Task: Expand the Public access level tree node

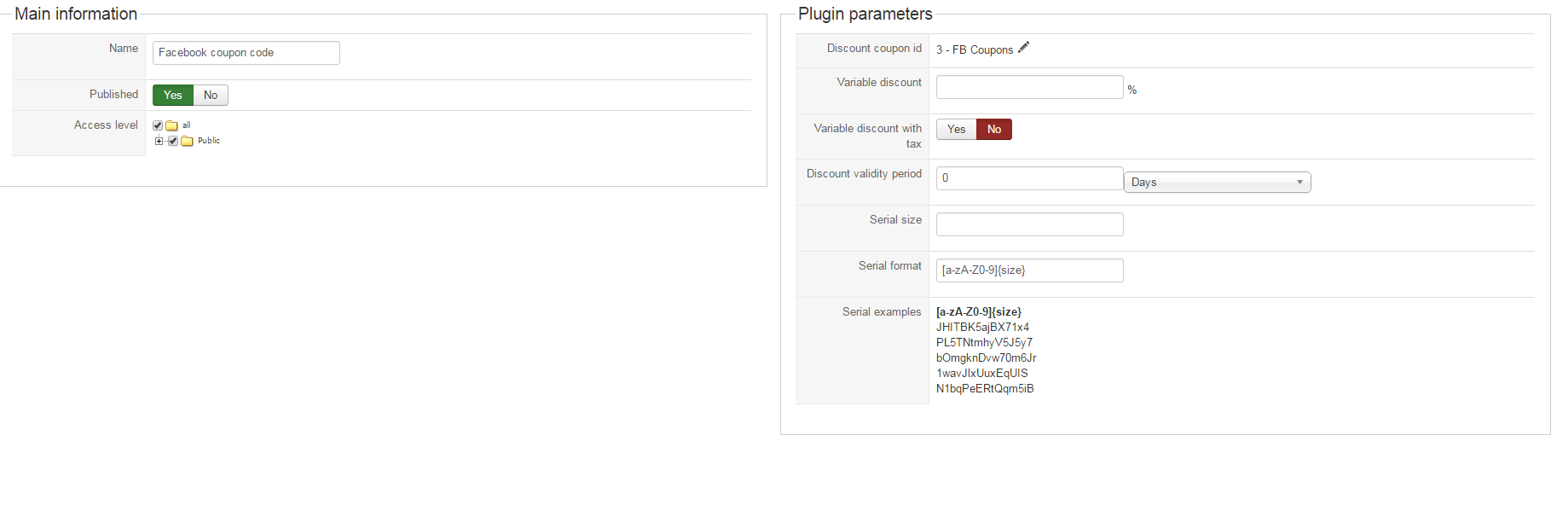Action: 159,141
